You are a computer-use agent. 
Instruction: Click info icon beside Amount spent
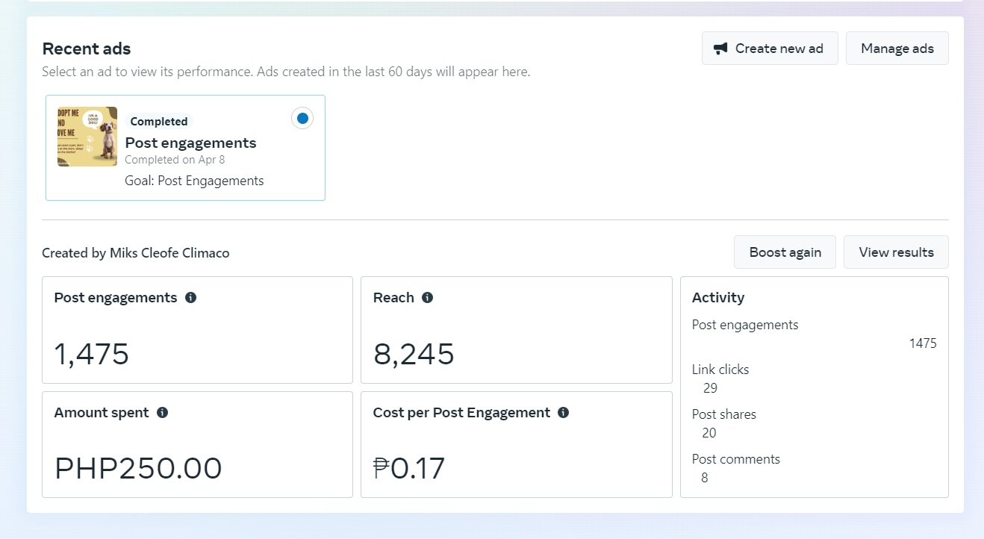pos(162,413)
